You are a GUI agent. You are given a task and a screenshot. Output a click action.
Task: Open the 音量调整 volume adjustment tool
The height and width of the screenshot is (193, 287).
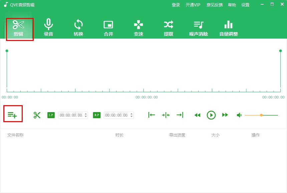228,27
